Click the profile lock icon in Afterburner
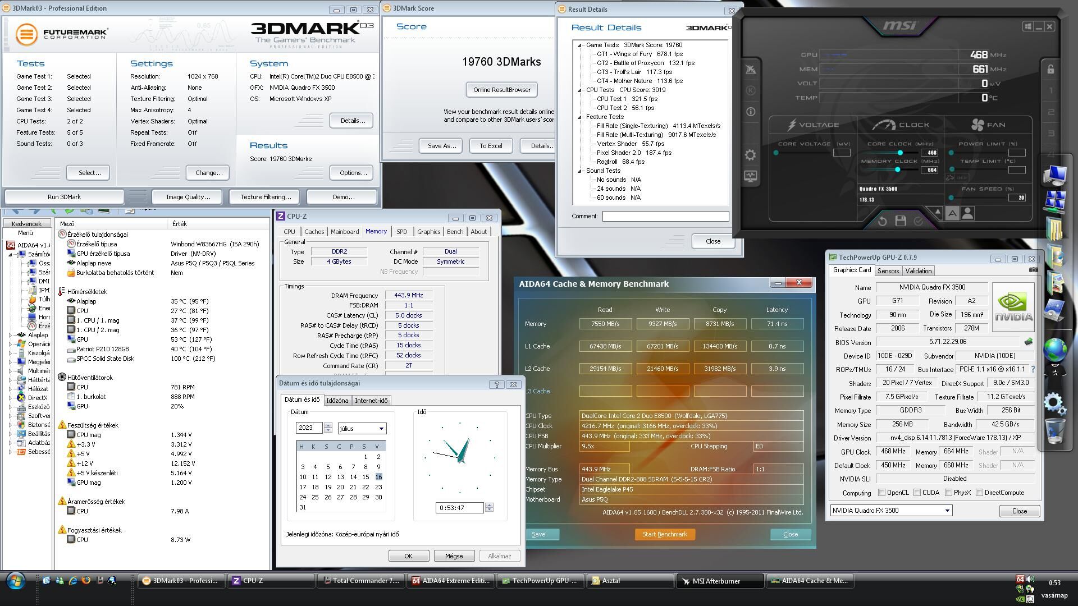Viewport: 1078px width, 606px height. 1050,69
